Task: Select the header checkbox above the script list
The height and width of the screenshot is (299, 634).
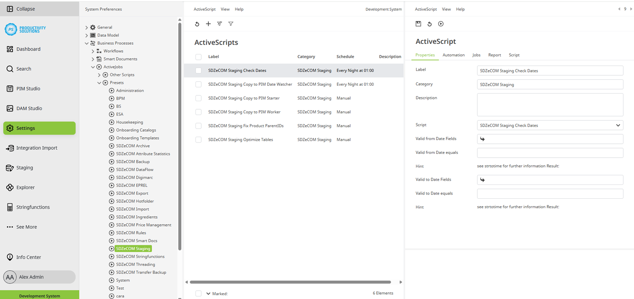Action: click(x=198, y=56)
